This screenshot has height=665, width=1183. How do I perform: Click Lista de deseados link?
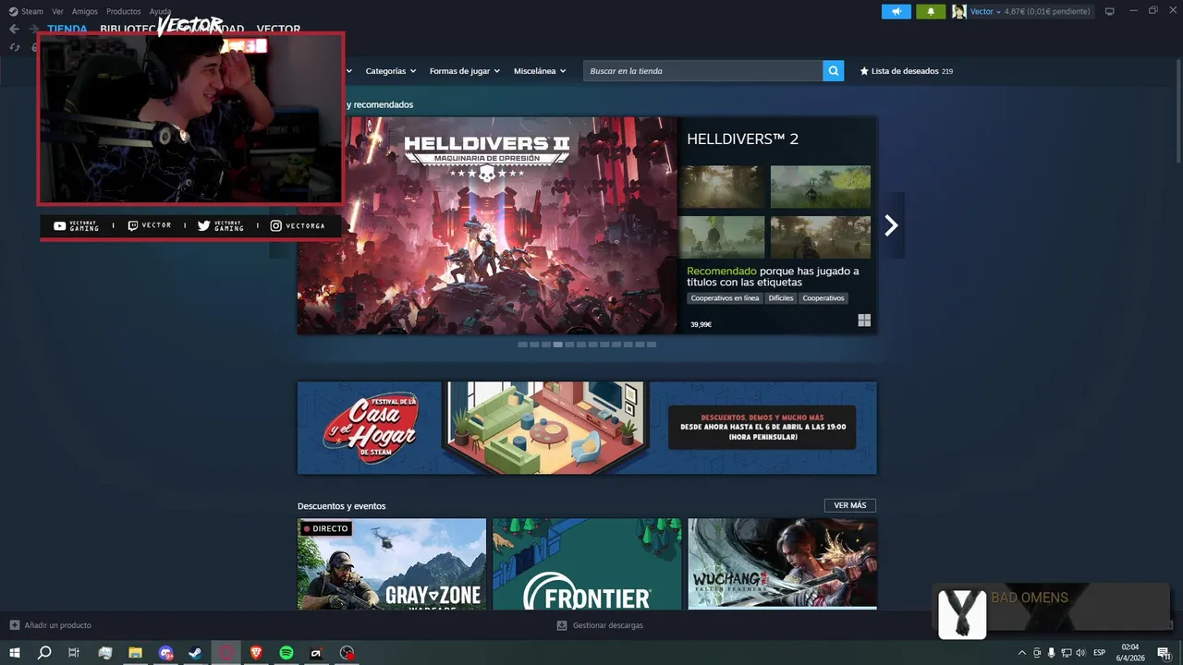tap(905, 71)
